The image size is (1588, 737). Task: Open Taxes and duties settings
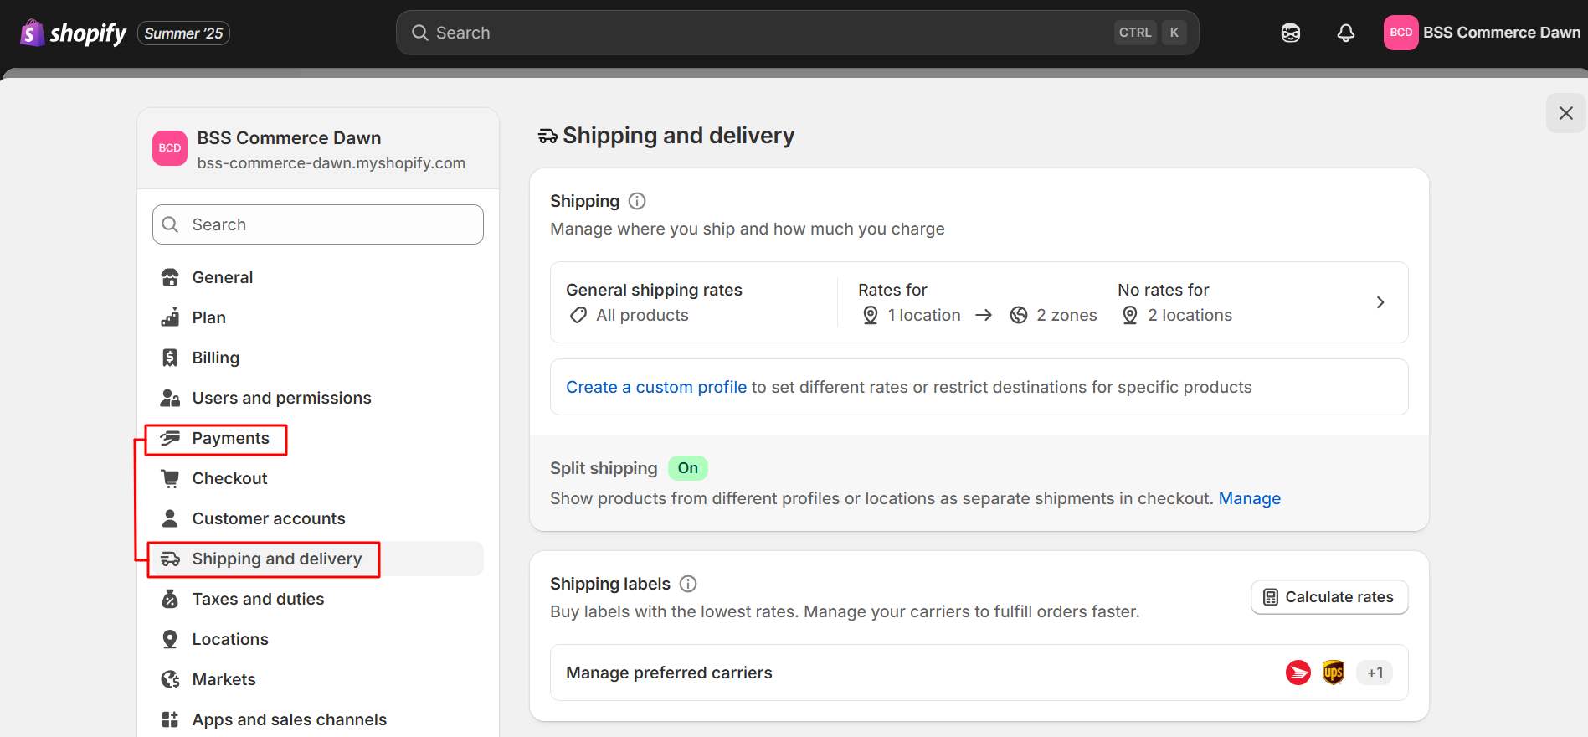pyautogui.click(x=318, y=599)
